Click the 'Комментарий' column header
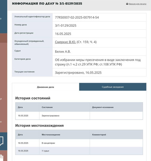Viewport: 151px width, 161px height. click(x=99, y=135)
